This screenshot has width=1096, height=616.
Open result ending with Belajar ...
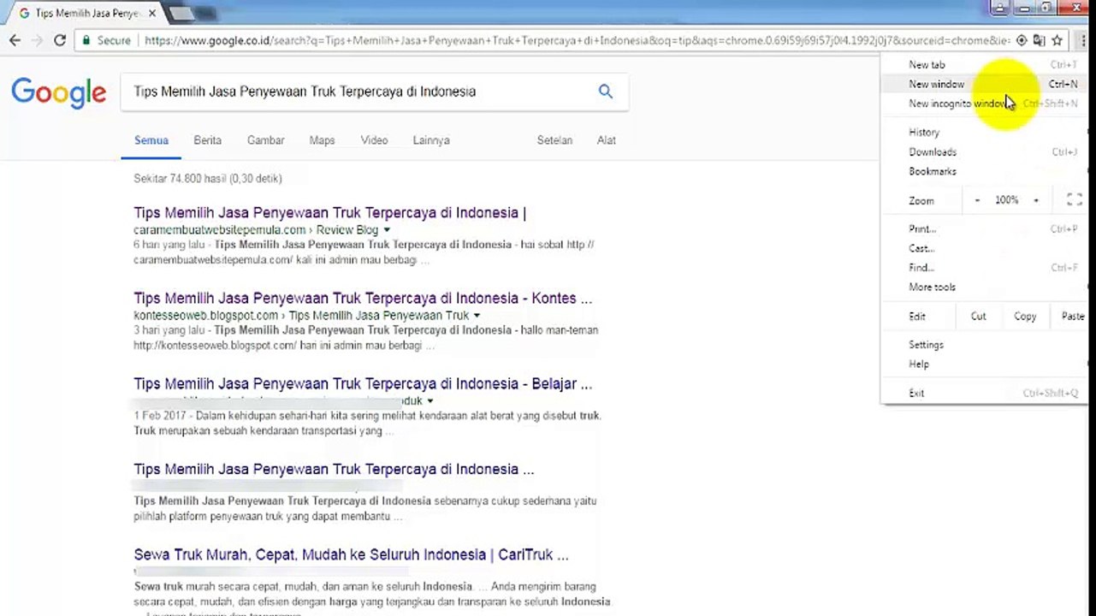[x=363, y=384]
